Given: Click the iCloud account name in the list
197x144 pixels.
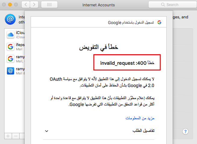Looking at the screenshot, I should click(20, 33).
